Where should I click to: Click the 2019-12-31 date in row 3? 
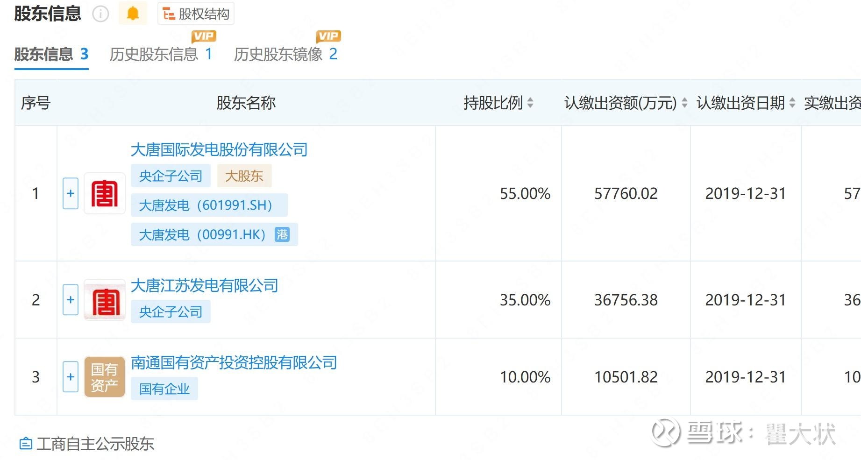pos(746,377)
